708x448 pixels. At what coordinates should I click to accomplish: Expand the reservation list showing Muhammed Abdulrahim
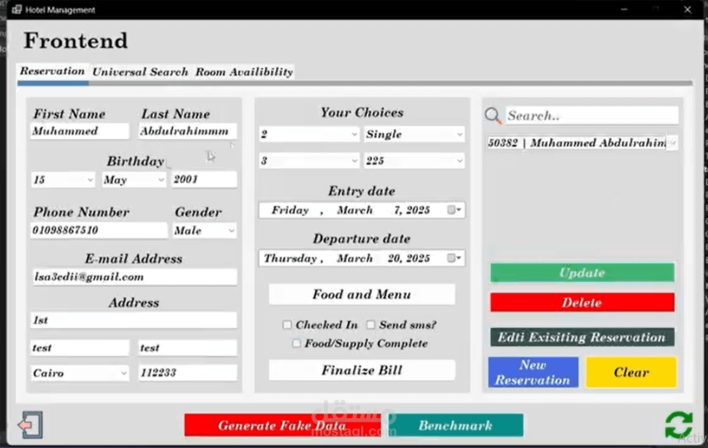[x=673, y=142]
